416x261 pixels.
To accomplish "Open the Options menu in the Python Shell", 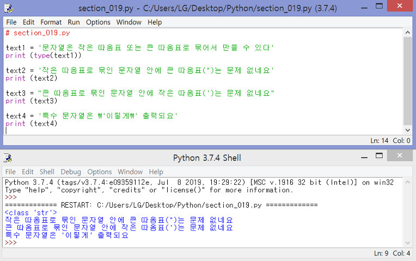I will [x=100, y=172].
